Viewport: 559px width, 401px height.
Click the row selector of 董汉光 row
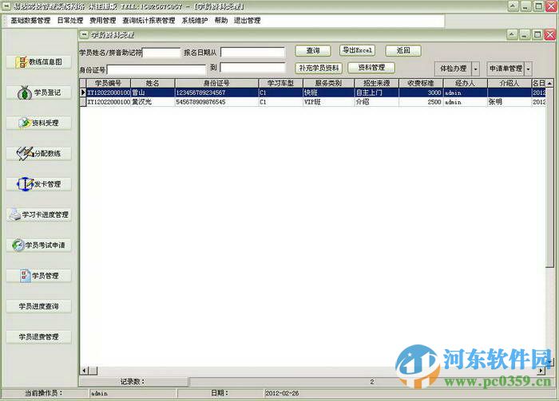83,102
